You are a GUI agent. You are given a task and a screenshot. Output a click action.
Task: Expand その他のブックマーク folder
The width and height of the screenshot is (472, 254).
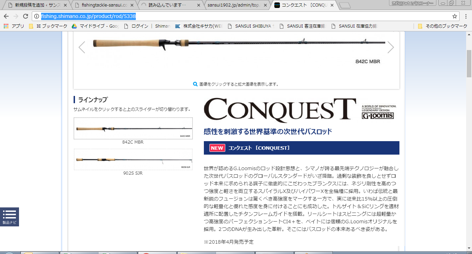tap(442, 26)
